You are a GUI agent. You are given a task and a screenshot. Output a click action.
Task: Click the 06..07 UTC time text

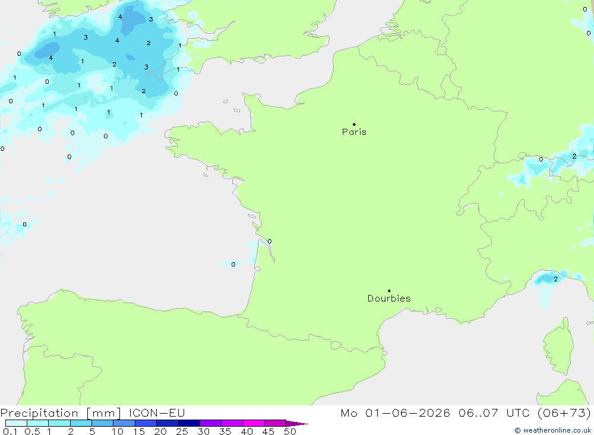pos(494,412)
